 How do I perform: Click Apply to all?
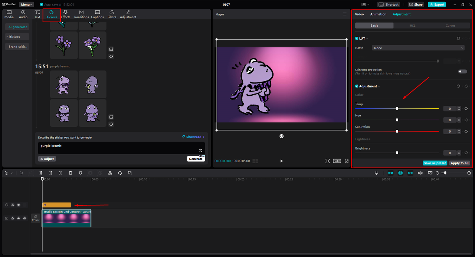click(459, 163)
